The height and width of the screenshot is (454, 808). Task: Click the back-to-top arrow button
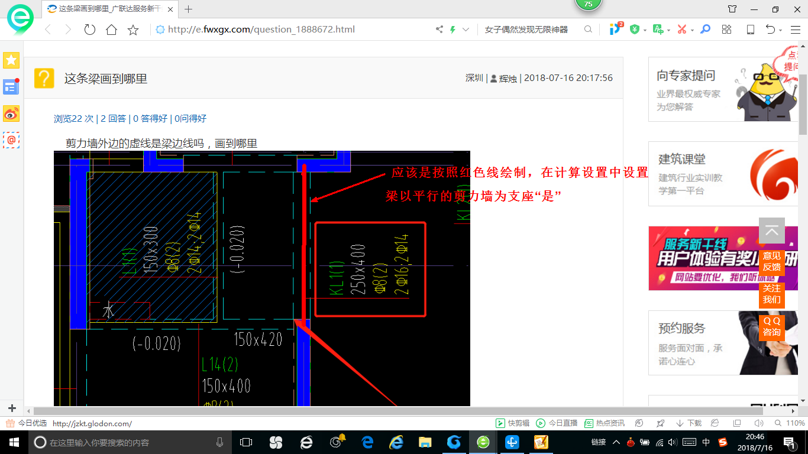coord(772,231)
